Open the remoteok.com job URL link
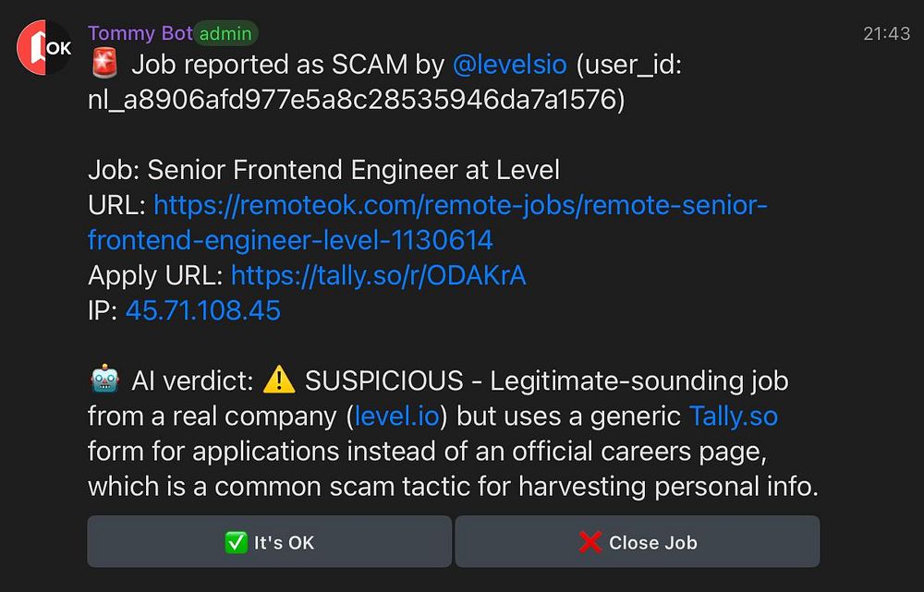The image size is (924, 592). [460, 205]
